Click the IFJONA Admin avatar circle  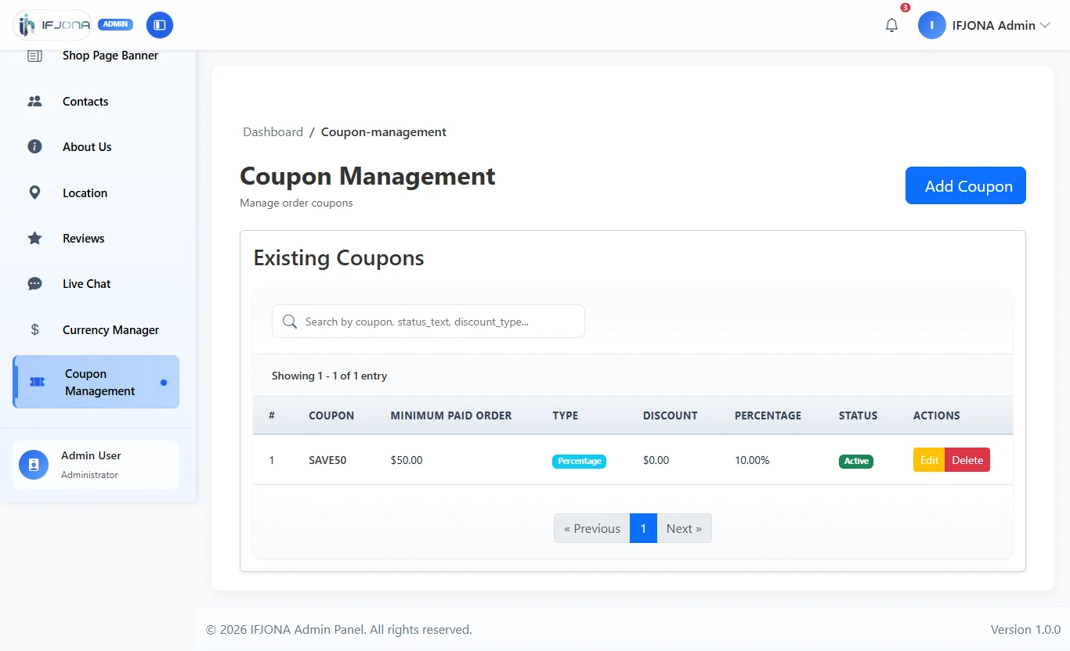pos(932,25)
